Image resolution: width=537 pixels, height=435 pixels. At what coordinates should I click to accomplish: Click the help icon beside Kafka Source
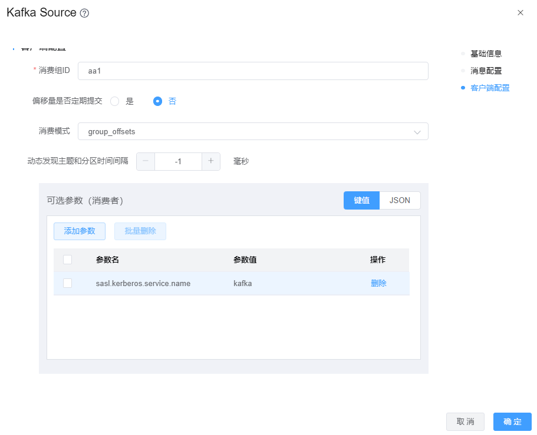[x=84, y=13]
